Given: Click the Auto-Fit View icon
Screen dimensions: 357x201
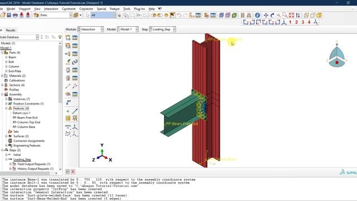Looking at the screenshot, I should pos(291,15).
